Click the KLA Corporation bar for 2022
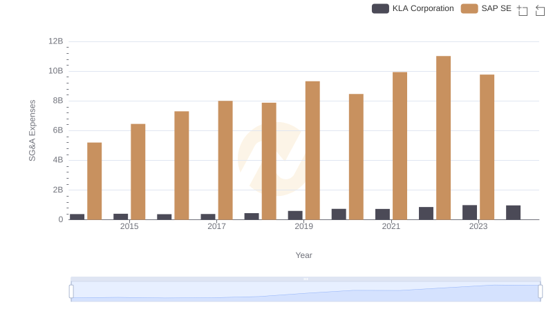 (x=426, y=214)
